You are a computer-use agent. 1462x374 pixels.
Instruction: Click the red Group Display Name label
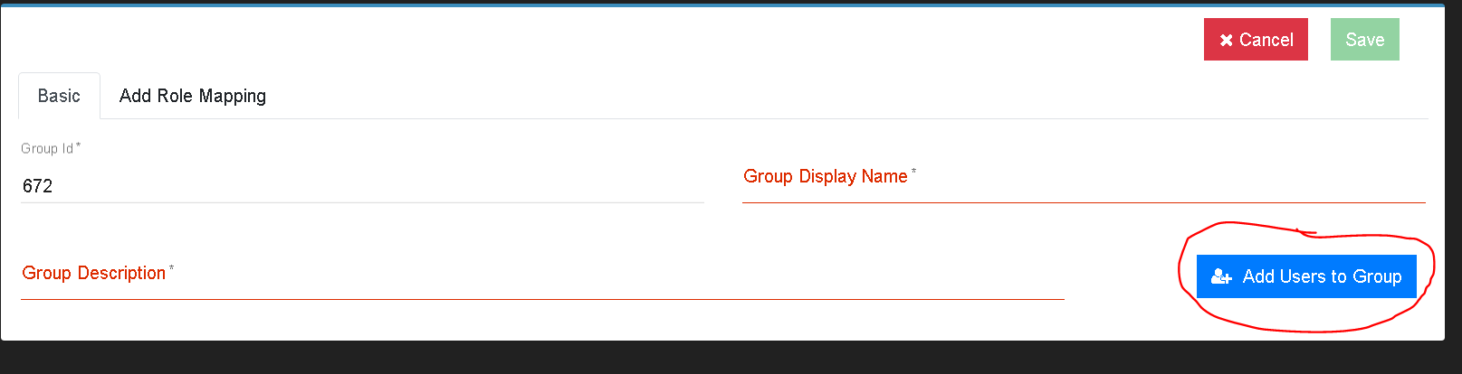click(x=826, y=176)
